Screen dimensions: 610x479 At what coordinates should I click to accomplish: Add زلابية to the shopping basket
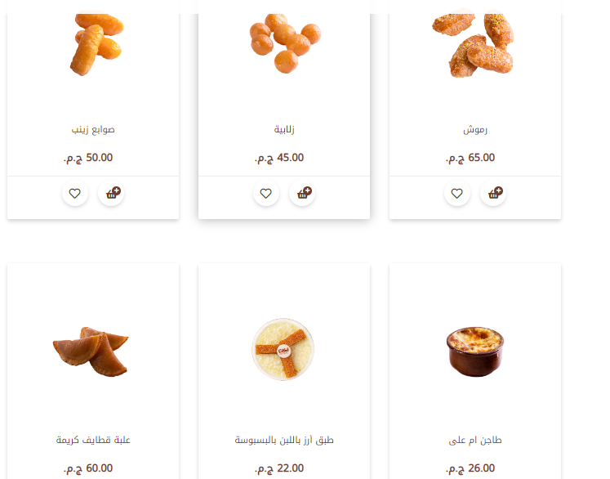coord(302,193)
